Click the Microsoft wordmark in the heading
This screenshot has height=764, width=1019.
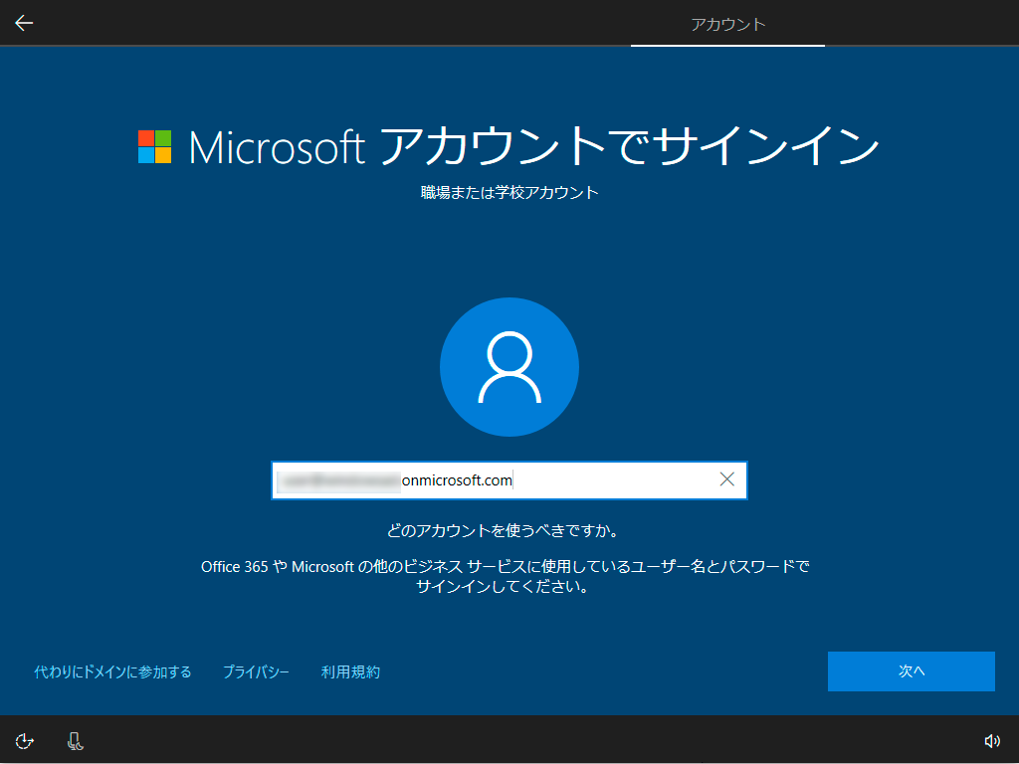coord(277,147)
